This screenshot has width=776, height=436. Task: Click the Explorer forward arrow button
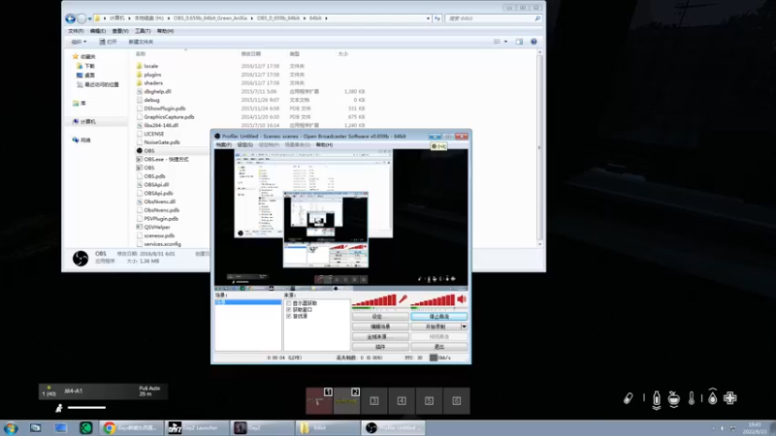point(81,18)
